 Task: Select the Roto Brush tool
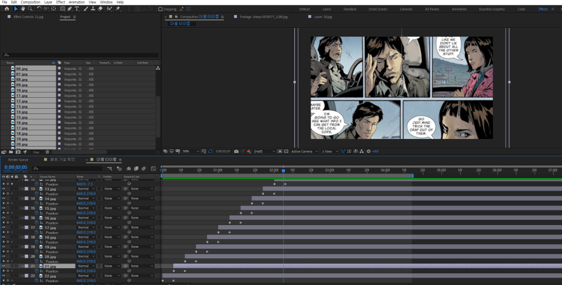109,9
